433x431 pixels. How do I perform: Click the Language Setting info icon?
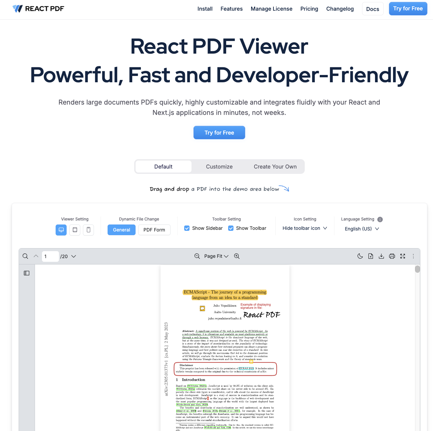coord(380,219)
